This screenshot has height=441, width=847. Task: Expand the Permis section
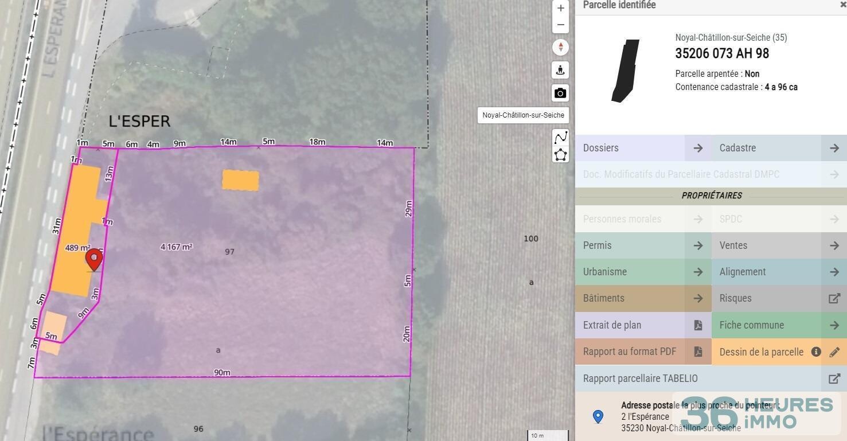pos(643,245)
